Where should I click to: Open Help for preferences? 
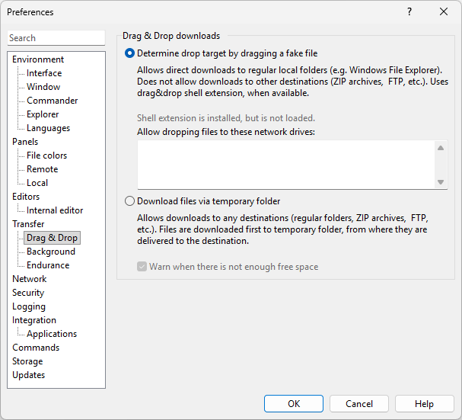(424, 404)
